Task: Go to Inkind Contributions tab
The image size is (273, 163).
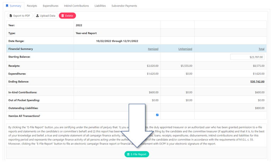Action: coord(76,6)
